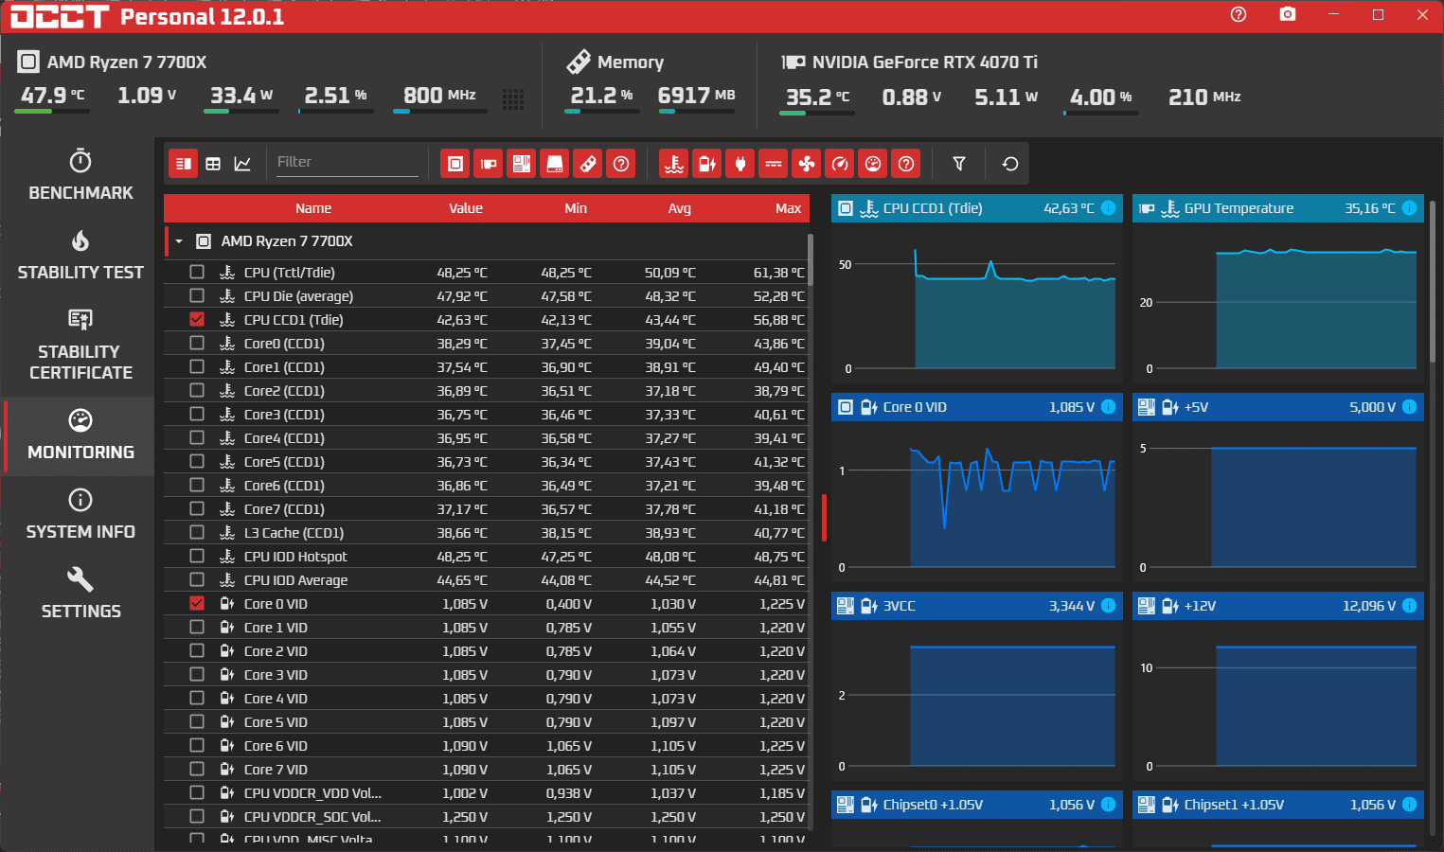The width and height of the screenshot is (1444, 852).
Task: Uncheck the Core 0 VID checkbox
Action: click(197, 603)
